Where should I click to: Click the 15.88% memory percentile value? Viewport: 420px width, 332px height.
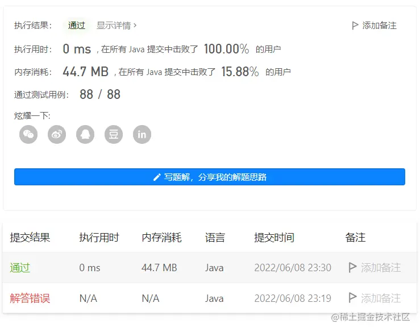pyautogui.click(x=240, y=72)
